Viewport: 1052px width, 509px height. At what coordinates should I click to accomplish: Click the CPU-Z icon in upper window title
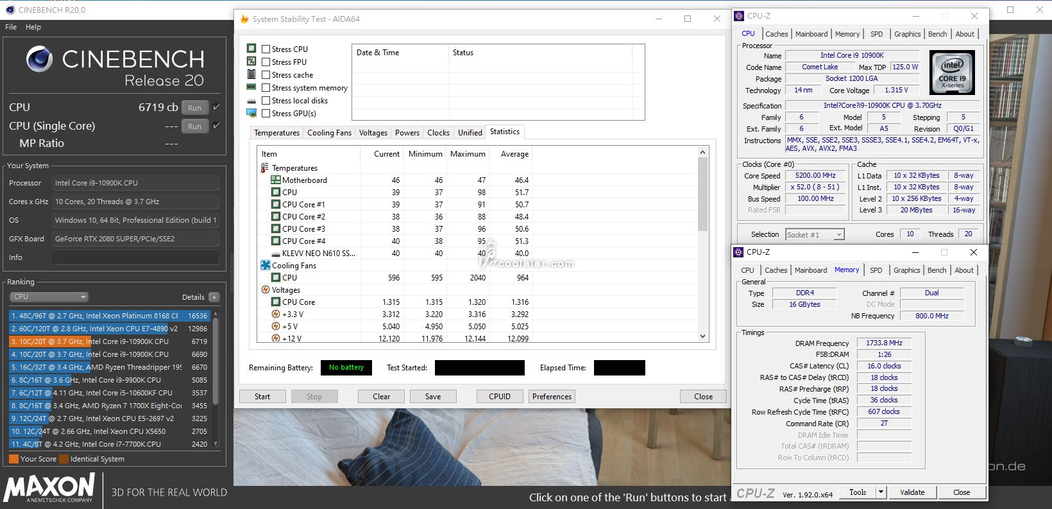coord(740,15)
